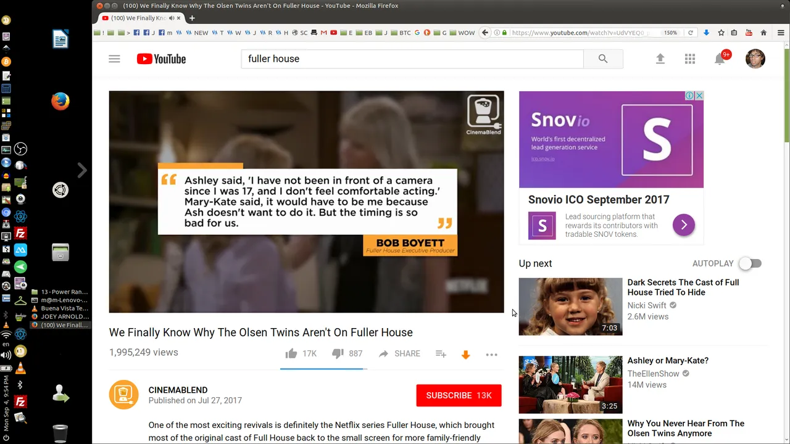Toggle the AUTOPLAY switch
This screenshot has width=790, height=444.
click(750, 263)
